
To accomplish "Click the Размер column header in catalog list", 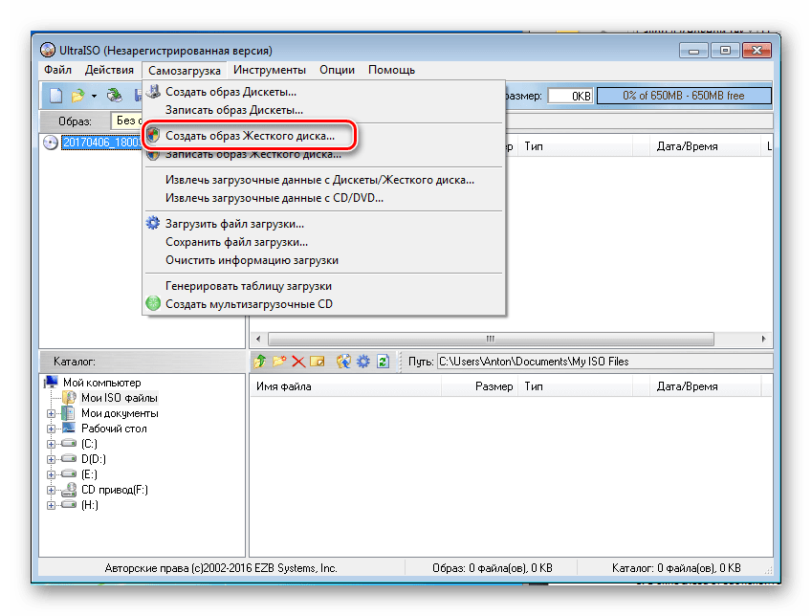I will (x=479, y=386).
